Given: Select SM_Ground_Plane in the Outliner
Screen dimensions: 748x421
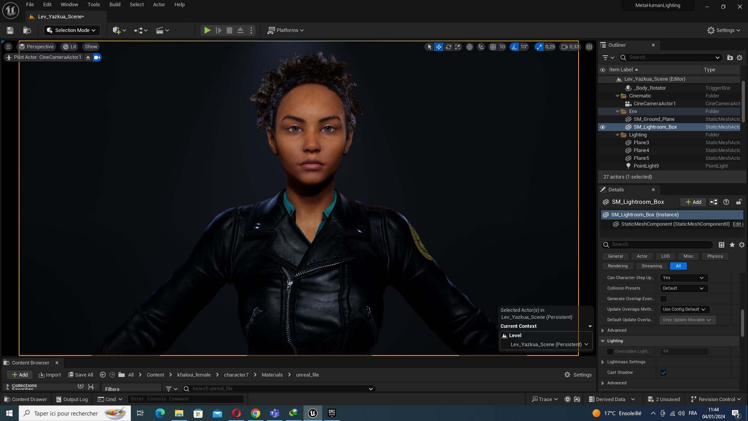Looking at the screenshot, I should [654, 119].
